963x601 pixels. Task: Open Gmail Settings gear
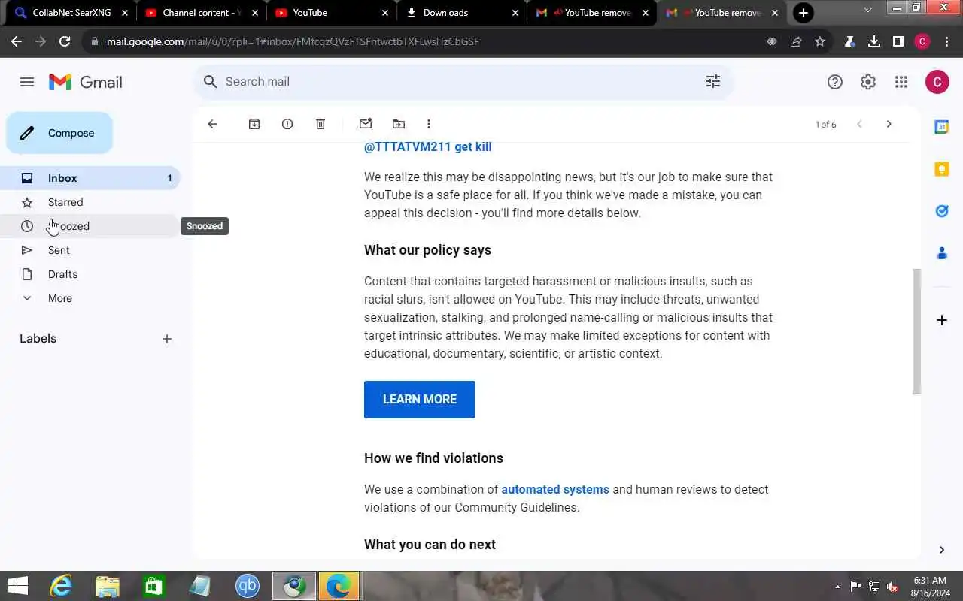pos(868,82)
